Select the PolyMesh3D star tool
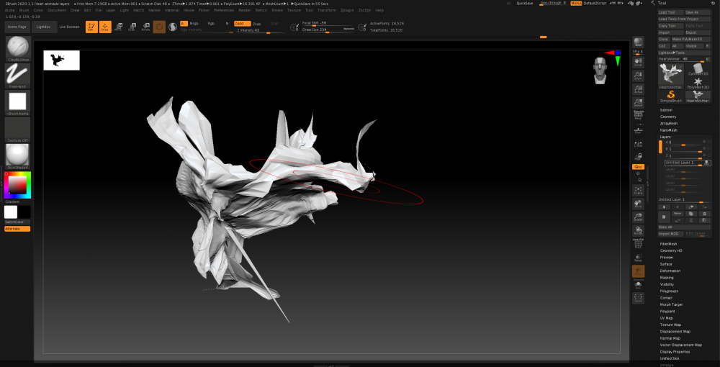 698,83
